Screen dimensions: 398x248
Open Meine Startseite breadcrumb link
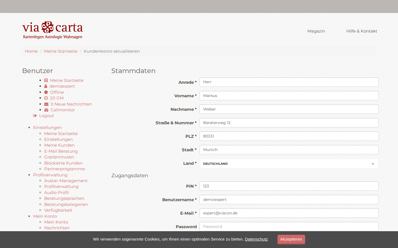tap(61, 51)
